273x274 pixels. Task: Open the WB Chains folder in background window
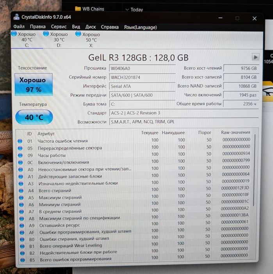tap(89, 9)
